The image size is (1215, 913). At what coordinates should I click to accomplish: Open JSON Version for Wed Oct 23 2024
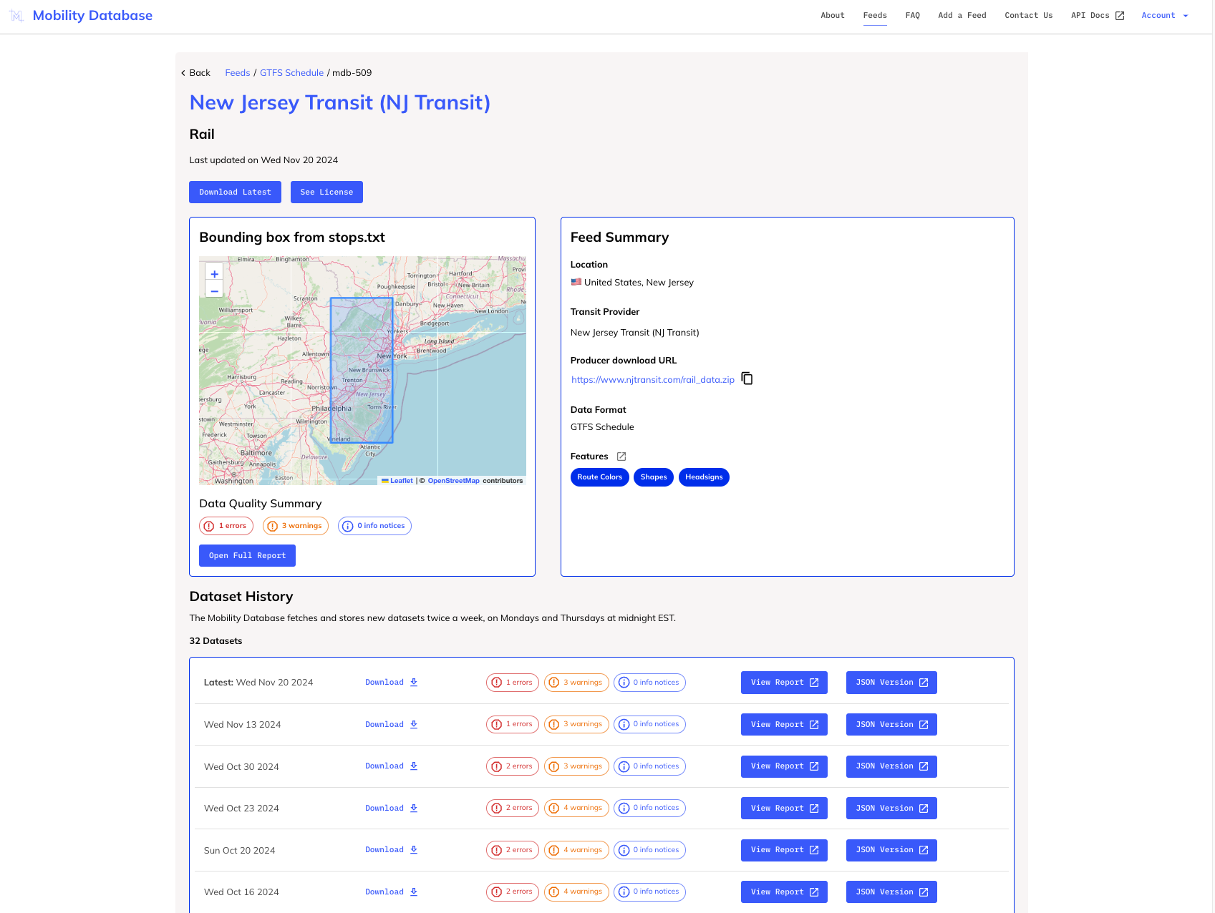[891, 809]
